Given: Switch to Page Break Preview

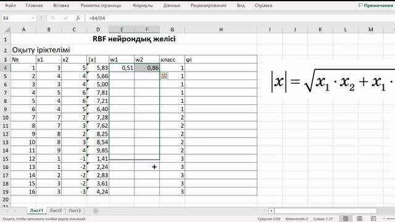Looking at the screenshot, I should (373, 219).
